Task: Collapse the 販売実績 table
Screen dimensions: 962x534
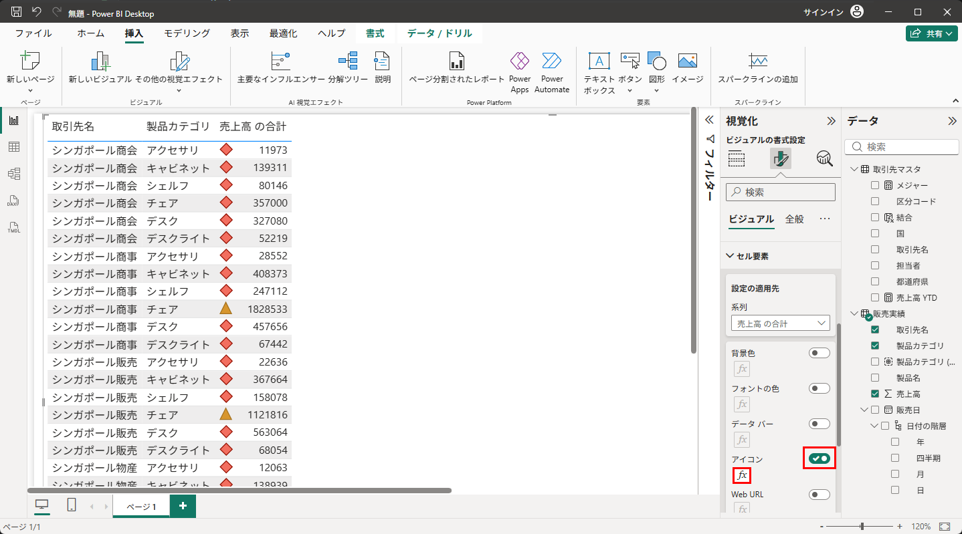Action: pyautogui.click(x=854, y=313)
